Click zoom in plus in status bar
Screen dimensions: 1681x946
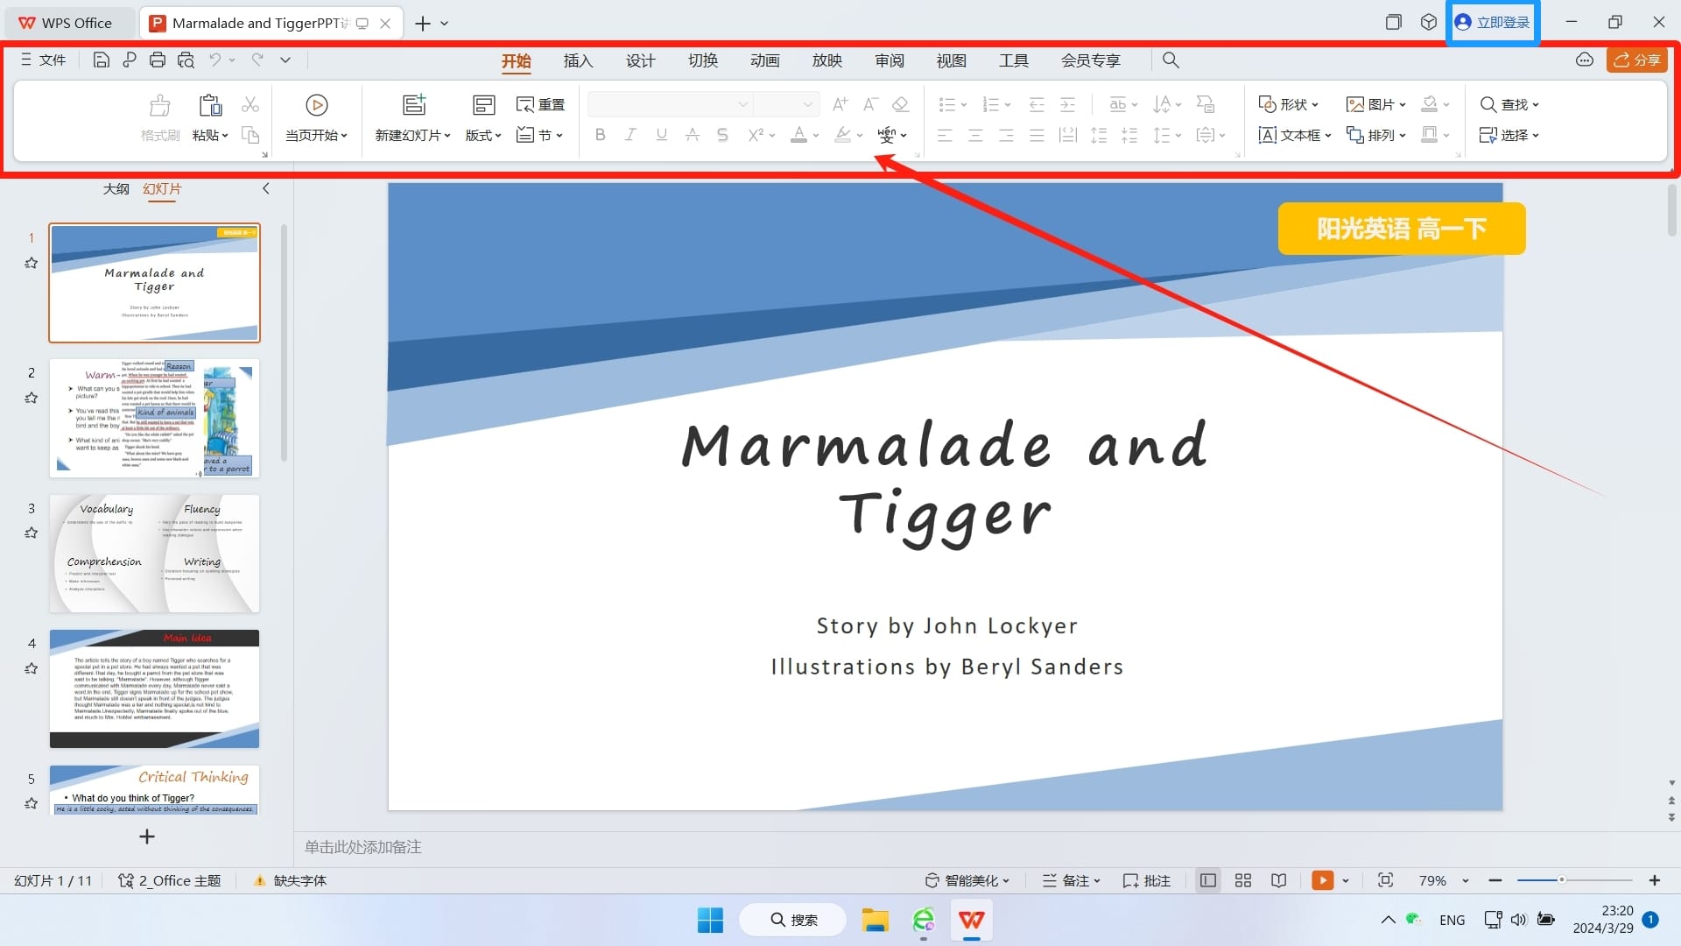1655,880
